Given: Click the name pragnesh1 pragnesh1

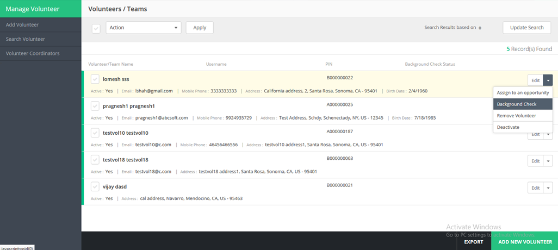Looking at the screenshot, I should pos(129,106).
